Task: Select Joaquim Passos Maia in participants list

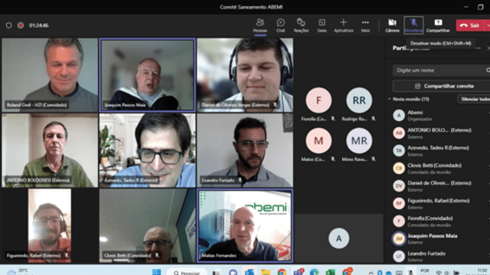Action: 432,236
